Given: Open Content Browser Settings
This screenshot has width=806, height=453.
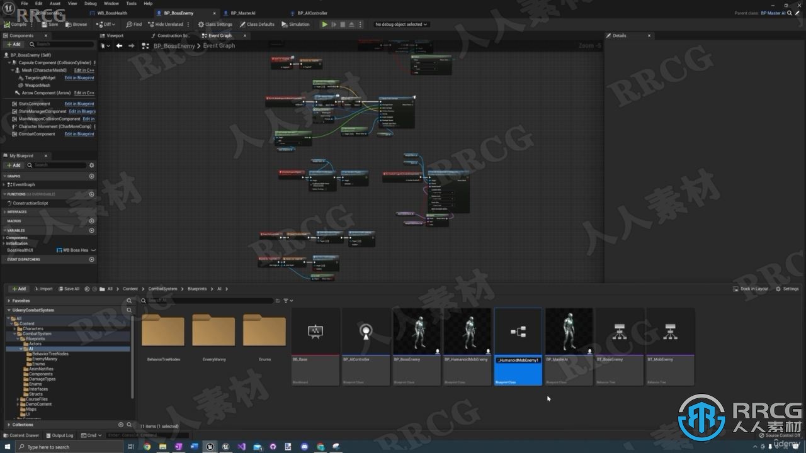Looking at the screenshot, I should pos(787,289).
